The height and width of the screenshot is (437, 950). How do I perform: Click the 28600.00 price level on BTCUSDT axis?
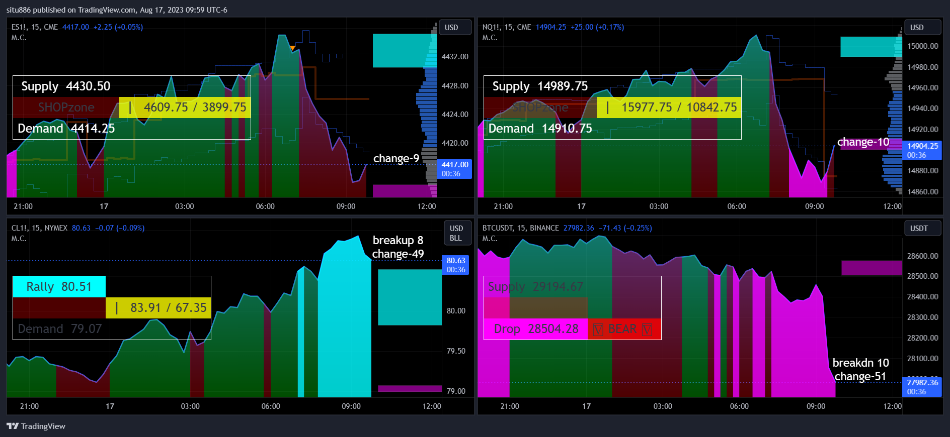pyautogui.click(x=923, y=256)
